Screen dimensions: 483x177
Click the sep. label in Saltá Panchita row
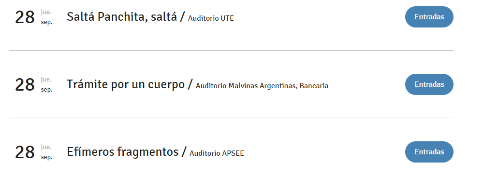(x=46, y=23)
